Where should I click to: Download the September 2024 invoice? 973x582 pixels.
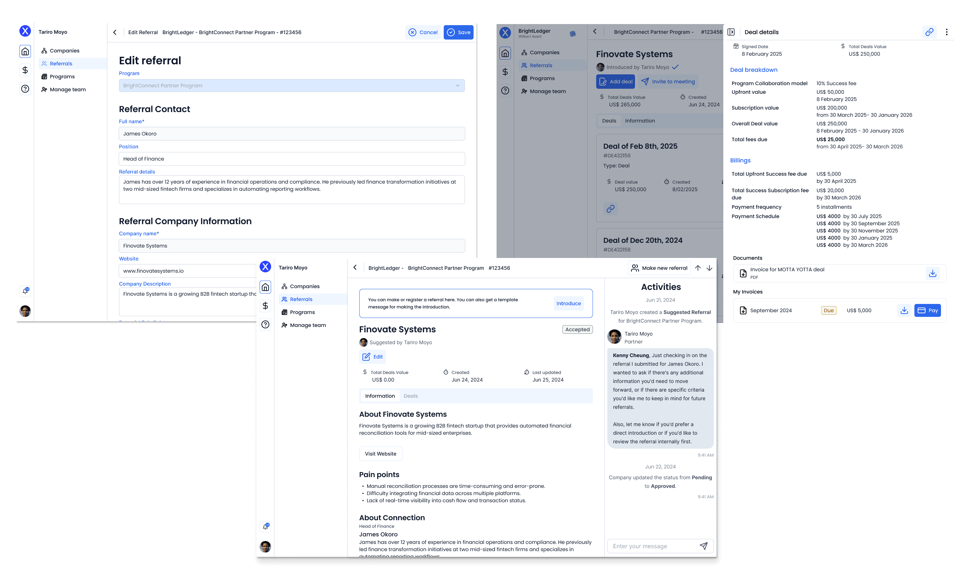pos(904,310)
